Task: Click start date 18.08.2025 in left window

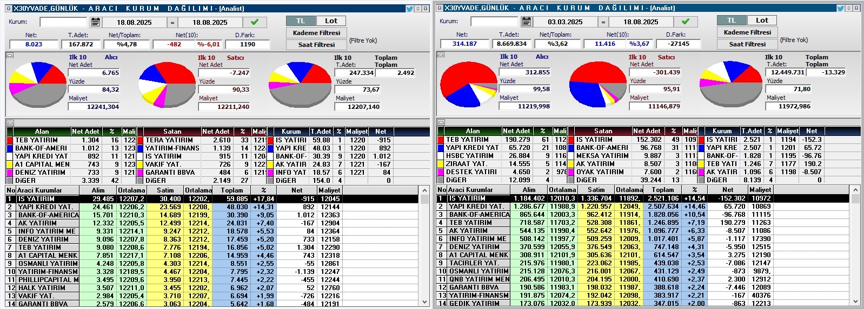Action: point(134,22)
